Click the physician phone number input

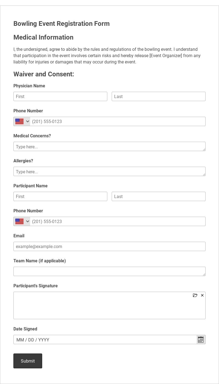coord(118,121)
